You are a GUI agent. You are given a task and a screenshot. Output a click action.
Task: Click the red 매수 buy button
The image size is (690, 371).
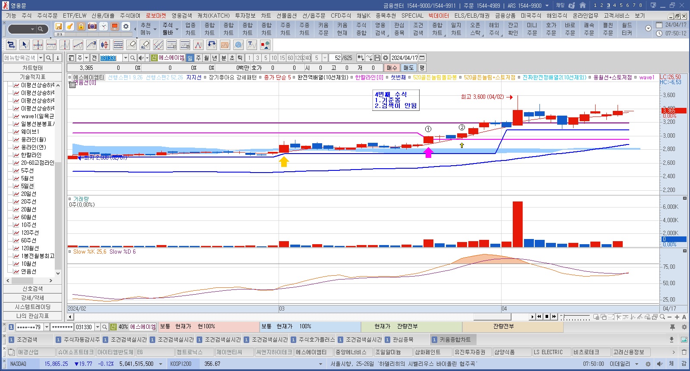pyautogui.click(x=392, y=68)
